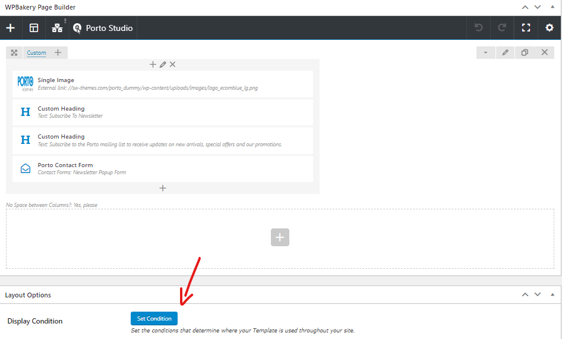This screenshot has width=562, height=339.
Task: Delete the column with X icon
Action: (x=173, y=65)
